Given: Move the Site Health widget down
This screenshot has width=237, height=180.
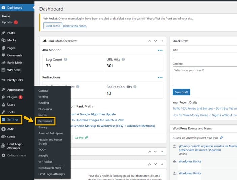Looking at the screenshot, I should click(155, 164).
